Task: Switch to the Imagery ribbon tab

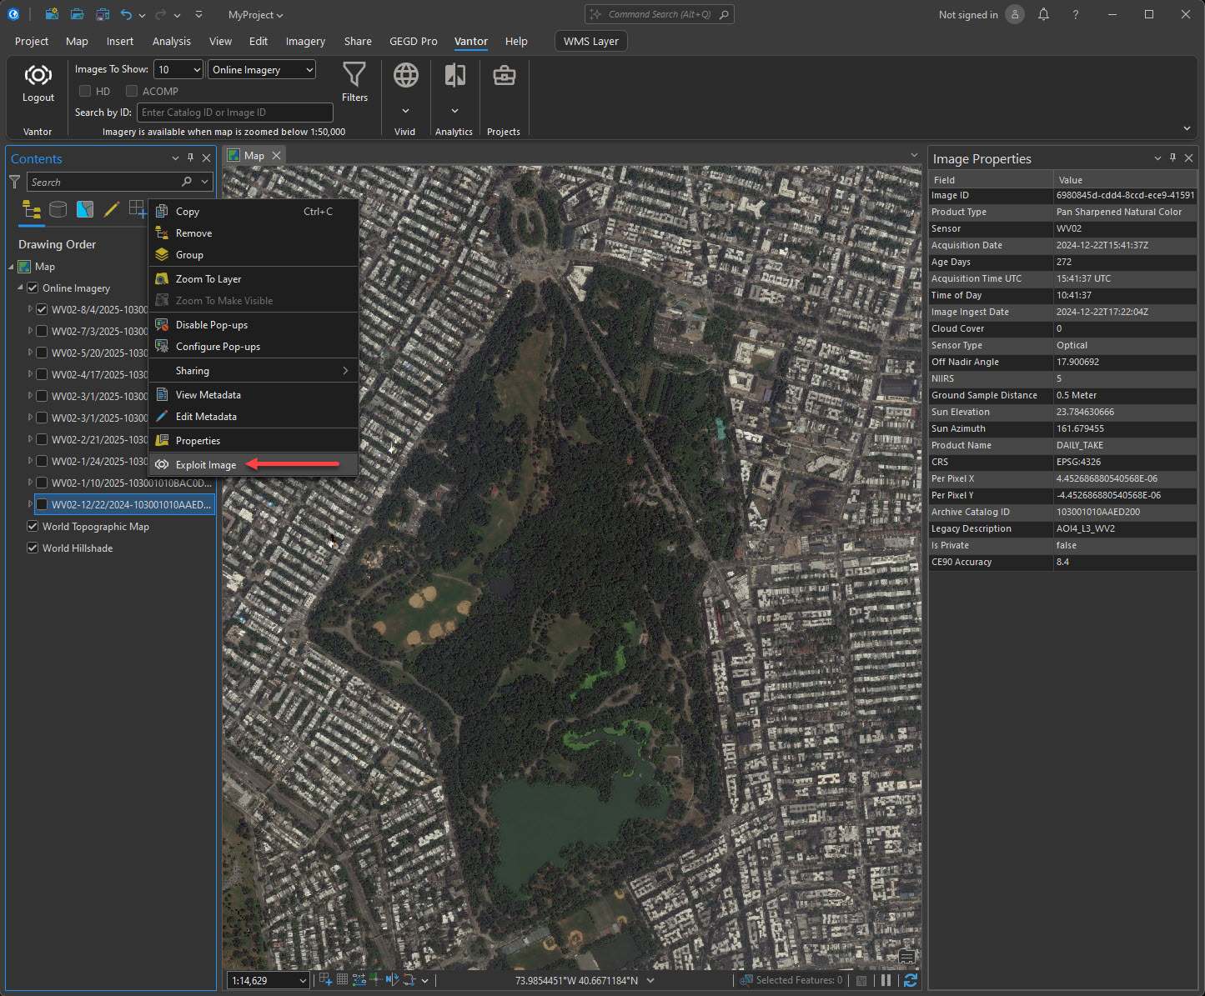Action: tap(305, 41)
